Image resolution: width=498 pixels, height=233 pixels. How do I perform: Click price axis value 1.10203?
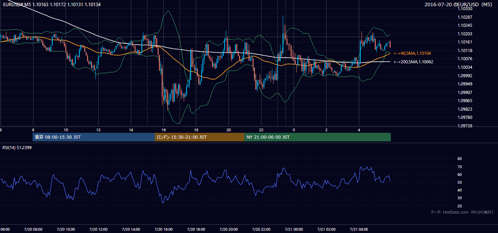tap(465, 34)
